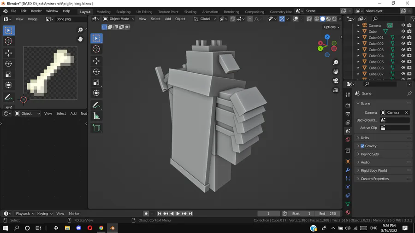Select Scale tool in image editor
Screen dimensions: 415x233
click(x=8, y=75)
